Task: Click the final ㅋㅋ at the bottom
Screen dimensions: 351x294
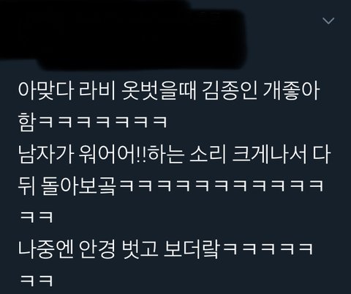Action: [36, 281]
